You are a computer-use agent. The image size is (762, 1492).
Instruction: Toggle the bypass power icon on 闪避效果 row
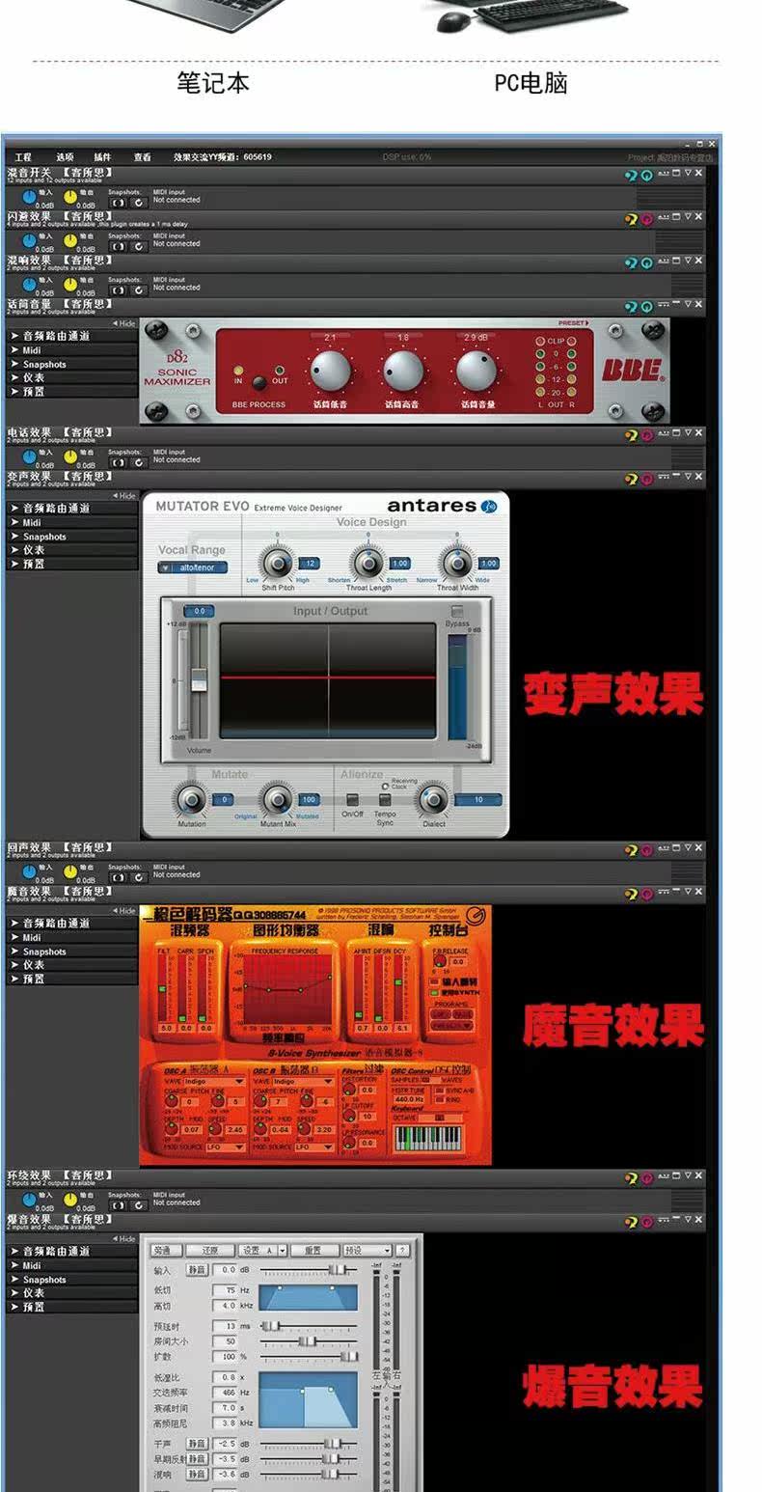coord(646,220)
